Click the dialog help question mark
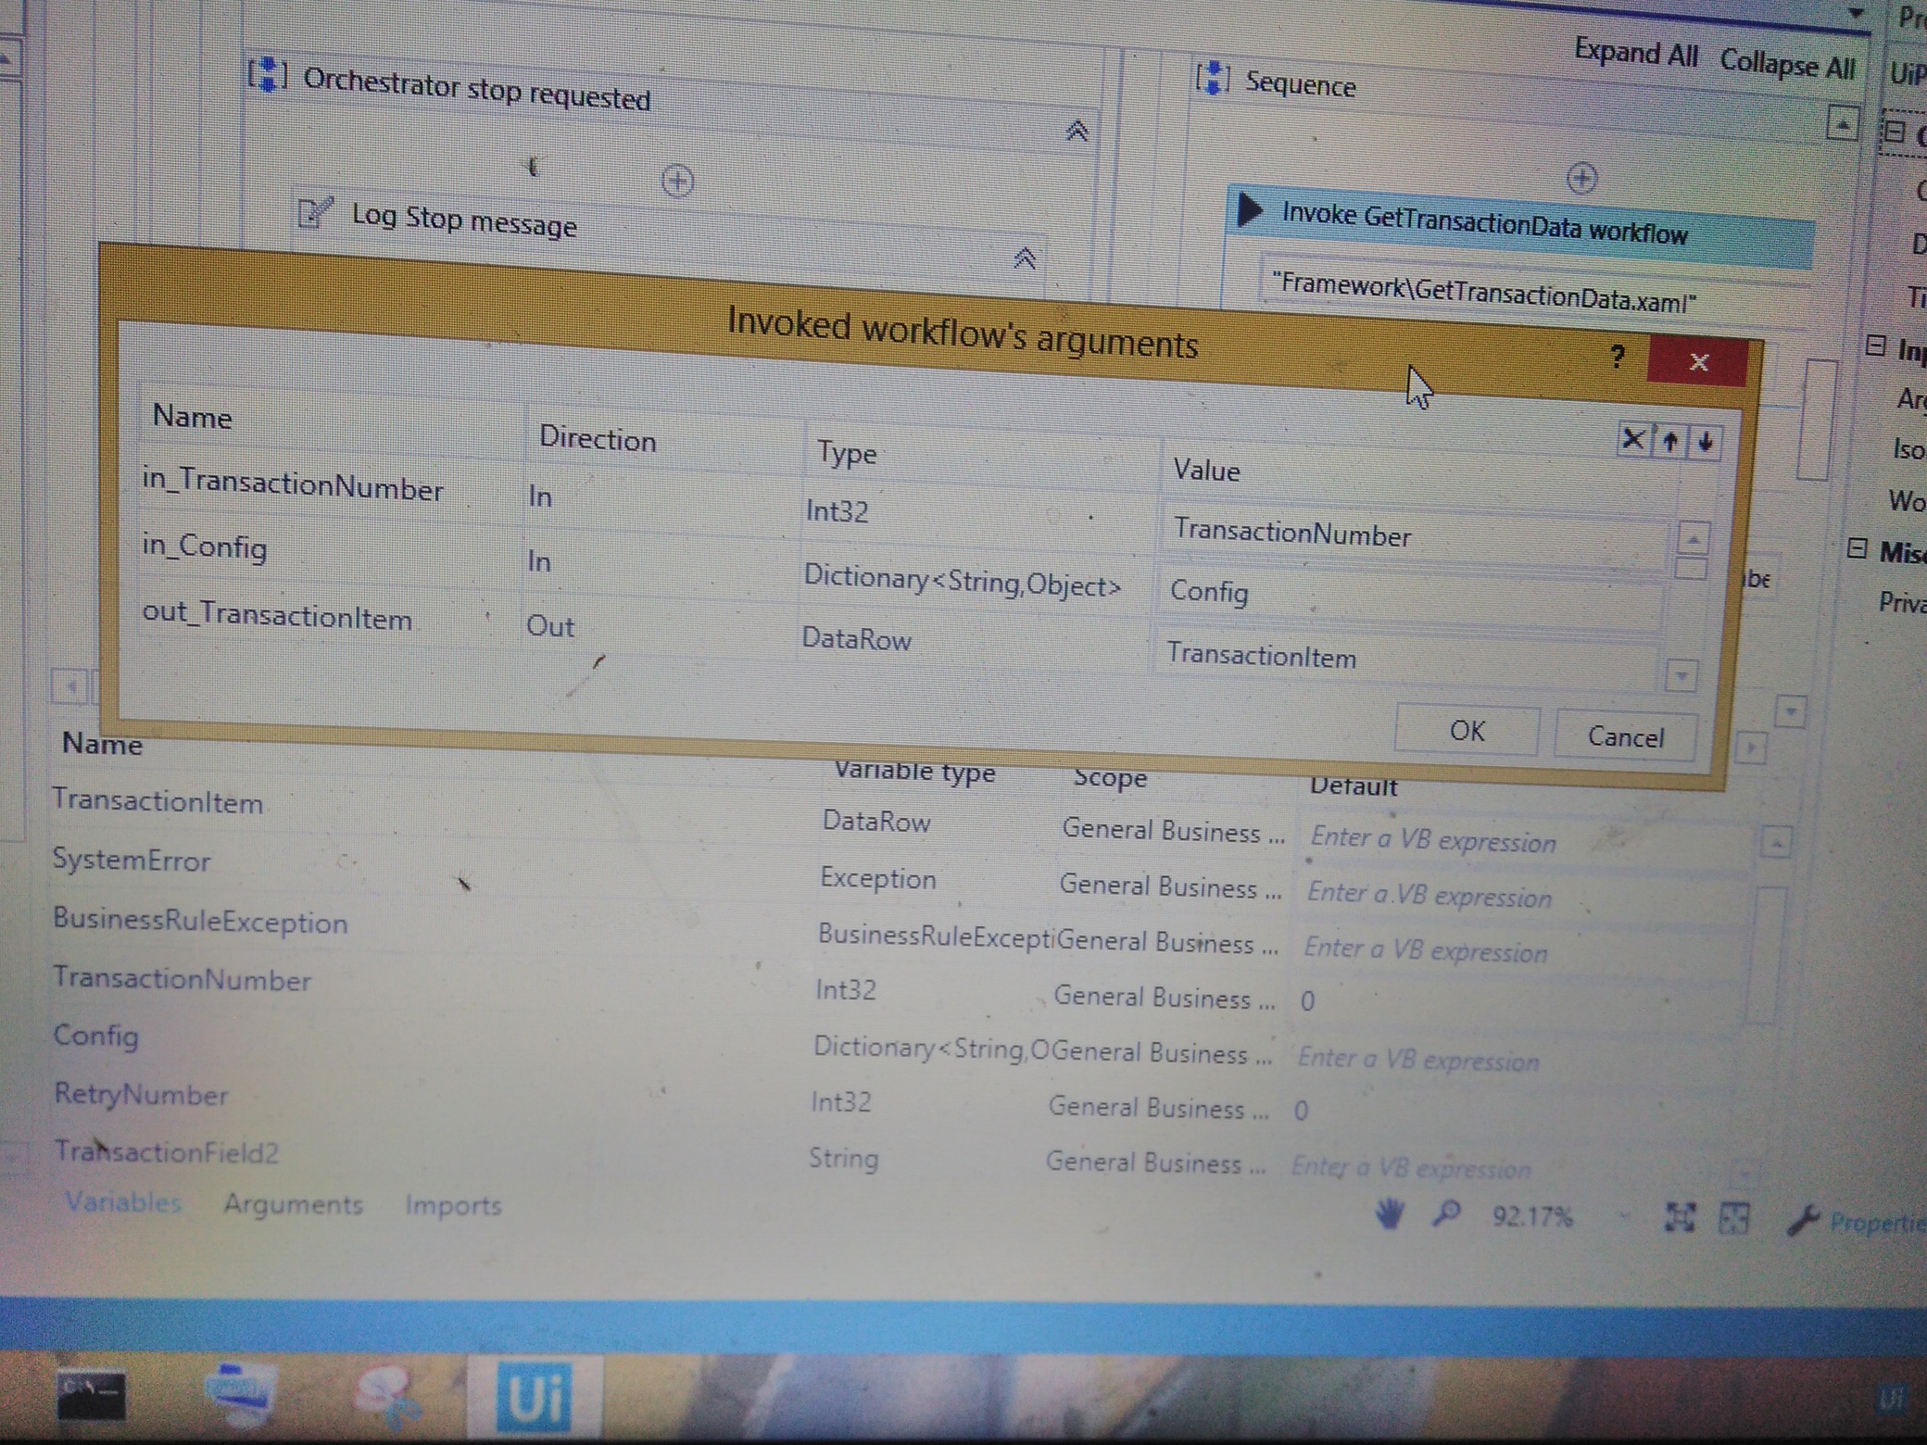This screenshot has height=1445, width=1927. coord(1618,357)
